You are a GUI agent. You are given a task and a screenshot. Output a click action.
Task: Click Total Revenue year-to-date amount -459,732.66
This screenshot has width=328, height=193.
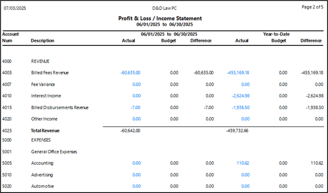[237, 131]
